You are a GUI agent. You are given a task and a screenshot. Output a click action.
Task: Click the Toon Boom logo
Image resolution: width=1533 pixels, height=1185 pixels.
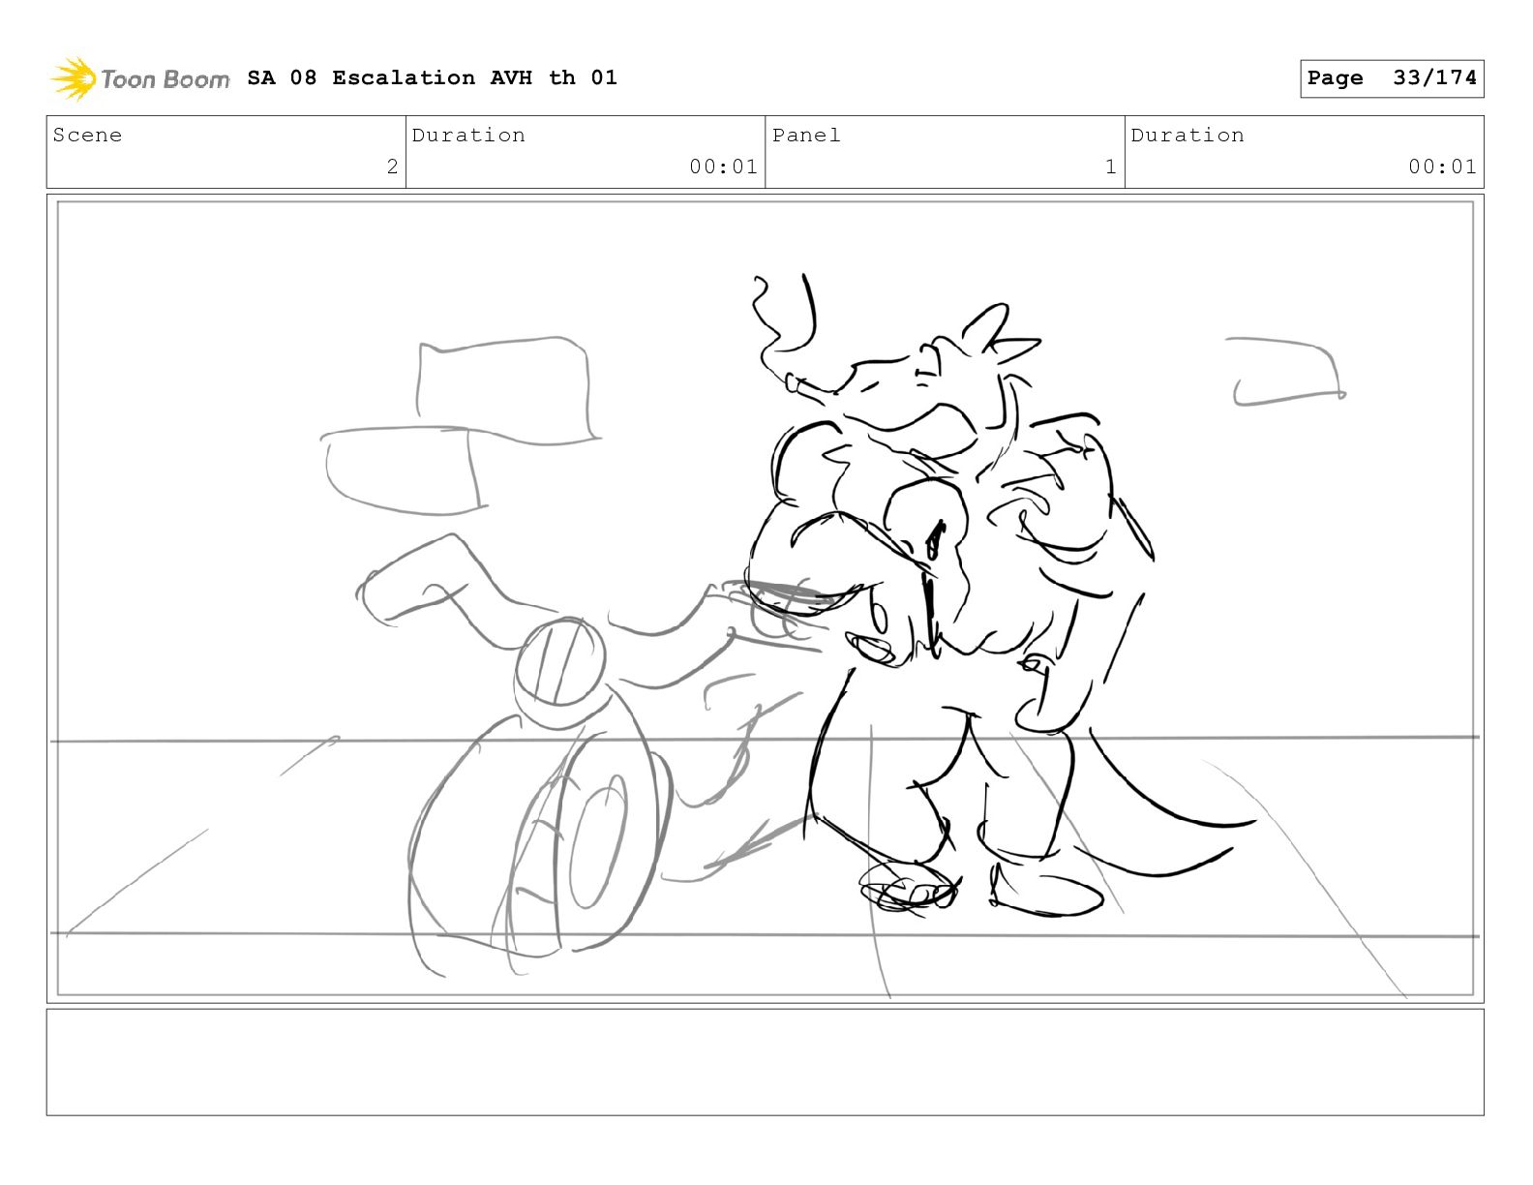tap(140, 78)
